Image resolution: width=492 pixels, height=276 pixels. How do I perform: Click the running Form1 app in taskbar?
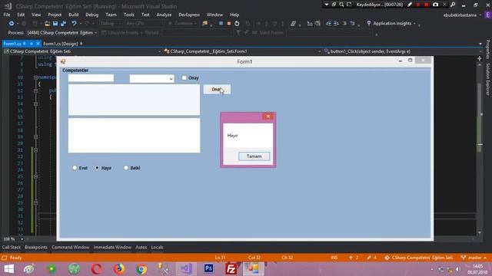(x=253, y=269)
